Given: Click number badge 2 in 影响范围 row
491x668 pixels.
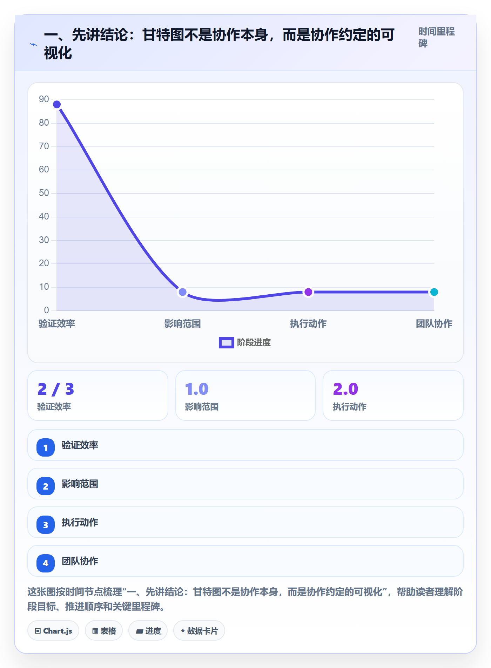Looking at the screenshot, I should (x=46, y=486).
